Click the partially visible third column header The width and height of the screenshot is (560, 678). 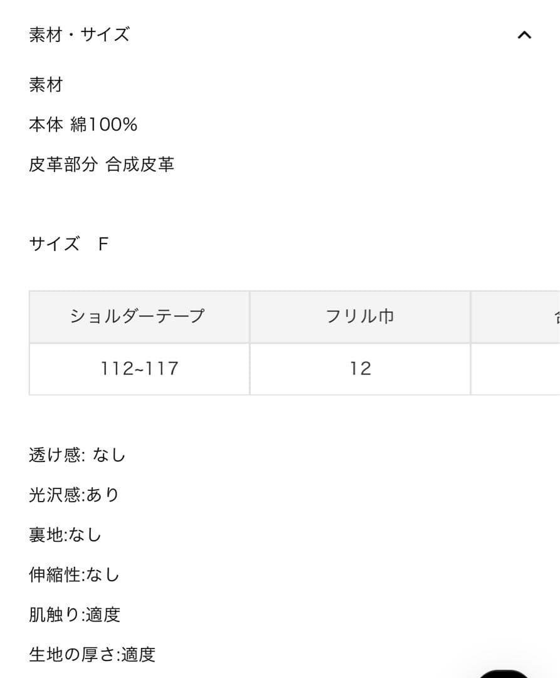click(x=515, y=316)
